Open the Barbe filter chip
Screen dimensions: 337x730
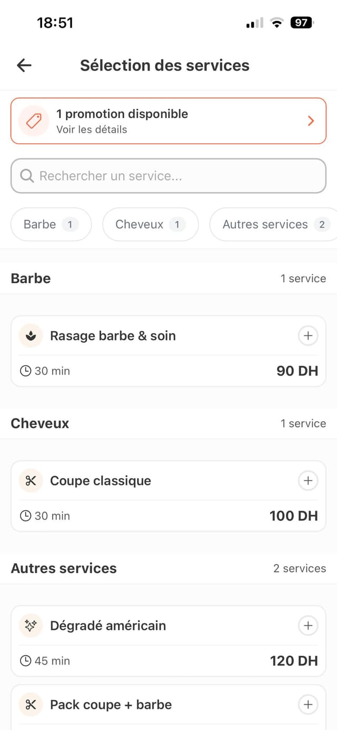coord(51,224)
